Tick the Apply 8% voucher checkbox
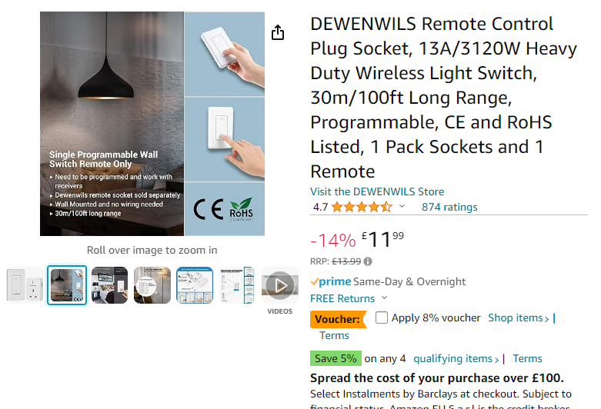601x409 pixels. [382, 318]
